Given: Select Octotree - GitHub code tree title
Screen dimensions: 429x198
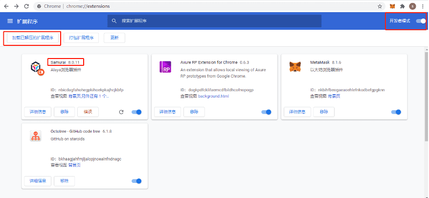Looking at the screenshot, I should pyautogui.click(x=75, y=131).
